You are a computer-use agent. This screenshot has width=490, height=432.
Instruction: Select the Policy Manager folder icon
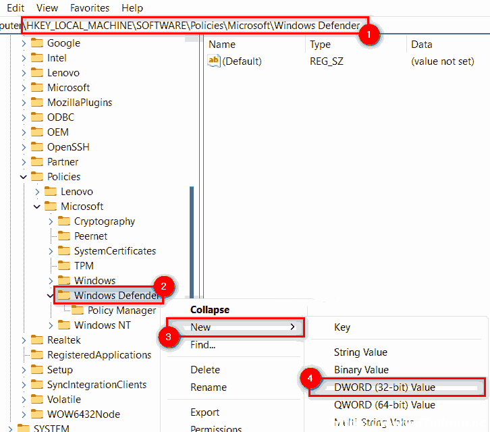click(78, 310)
